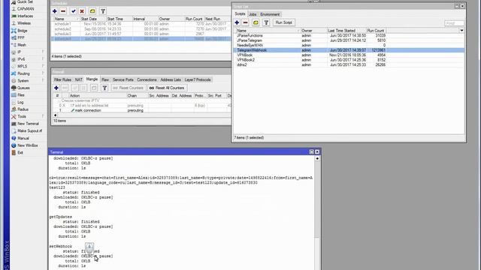This screenshot has width=481, height=270.
Task: Click Reset All Counters button
Action: point(167,88)
